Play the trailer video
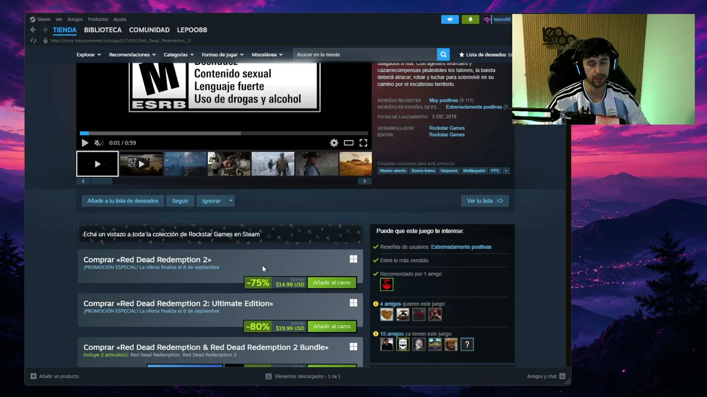 [x=85, y=143]
